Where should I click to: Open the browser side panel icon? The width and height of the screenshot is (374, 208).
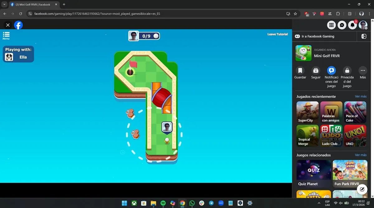(350, 14)
